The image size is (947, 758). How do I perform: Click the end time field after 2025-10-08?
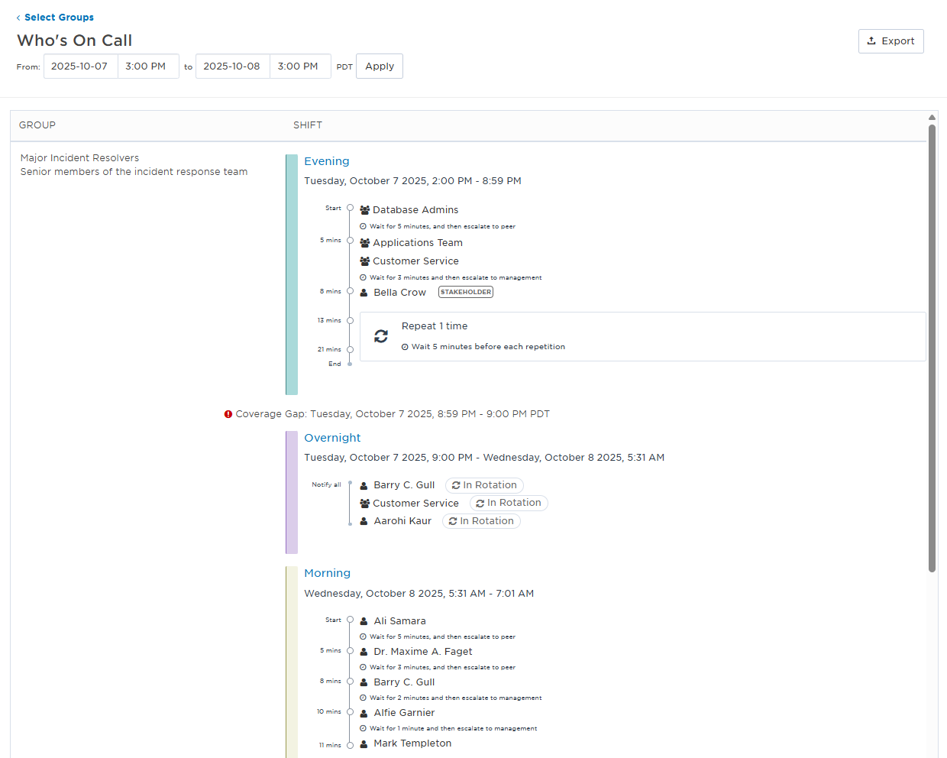[299, 66]
